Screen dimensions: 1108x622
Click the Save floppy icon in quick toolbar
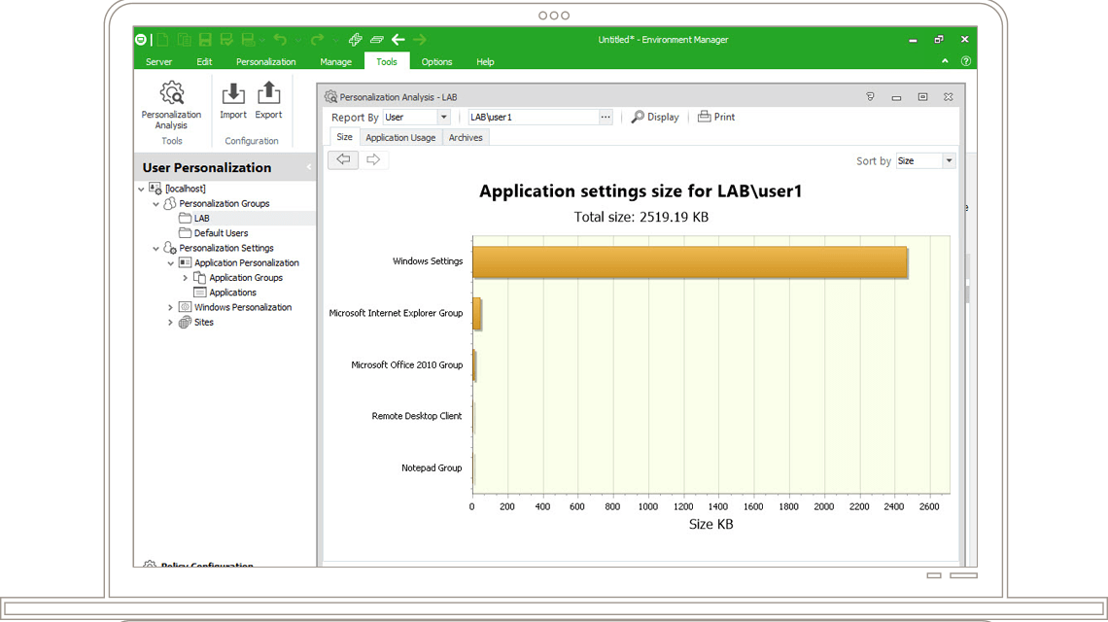pos(205,40)
